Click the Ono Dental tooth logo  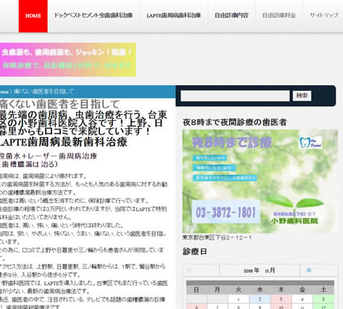pos(310,143)
